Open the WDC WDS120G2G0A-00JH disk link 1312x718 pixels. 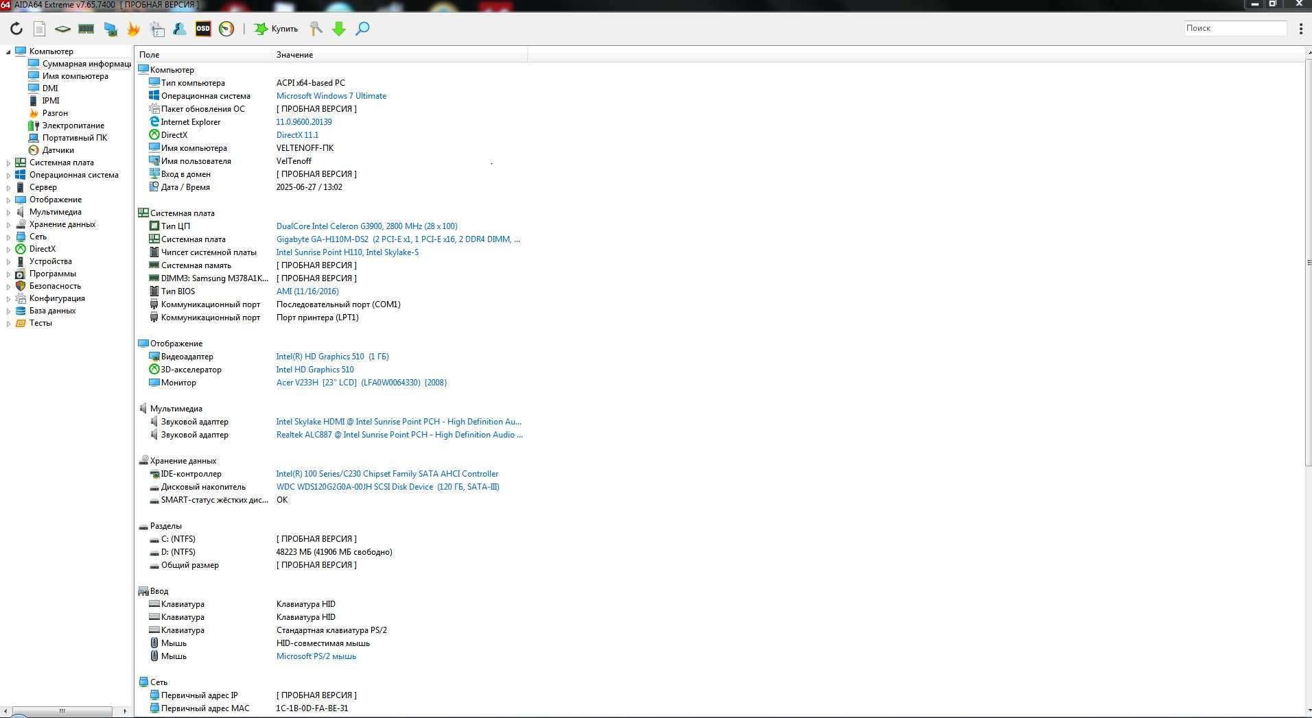coord(388,487)
